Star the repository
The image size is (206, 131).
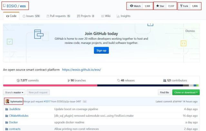160,6
